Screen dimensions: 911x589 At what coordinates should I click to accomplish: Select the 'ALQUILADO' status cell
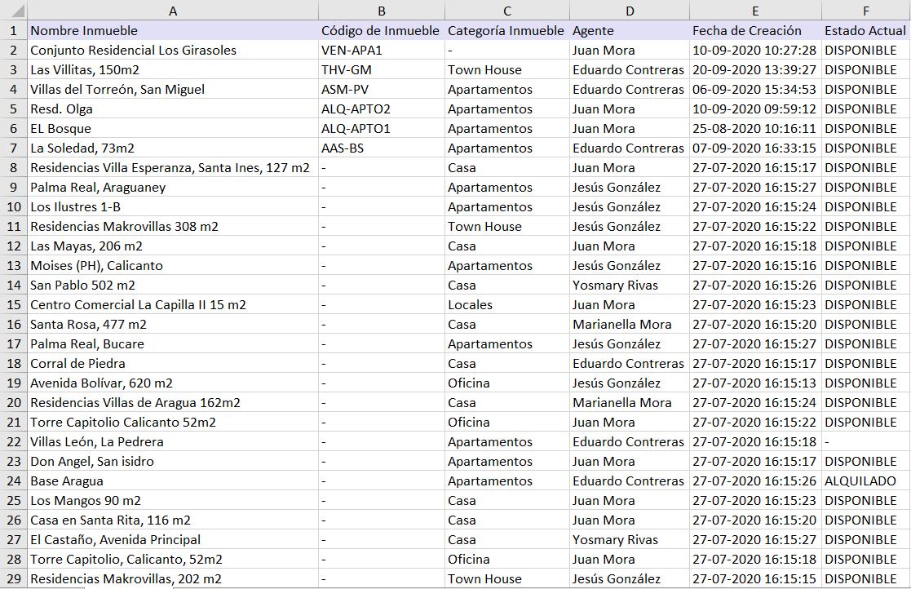[865, 480]
